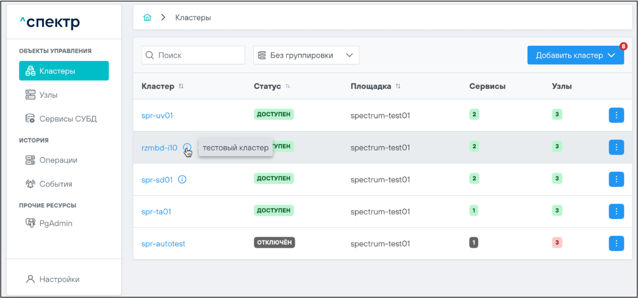This screenshot has width=638, height=298.
Task: Click the home icon in breadcrumb
Action: pos(147,18)
